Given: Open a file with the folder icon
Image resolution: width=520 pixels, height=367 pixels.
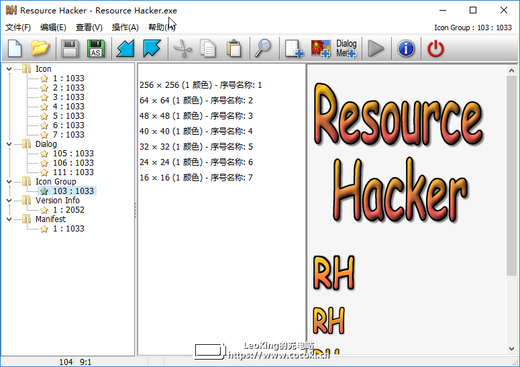Looking at the screenshot, I should [x=40, y=48].
